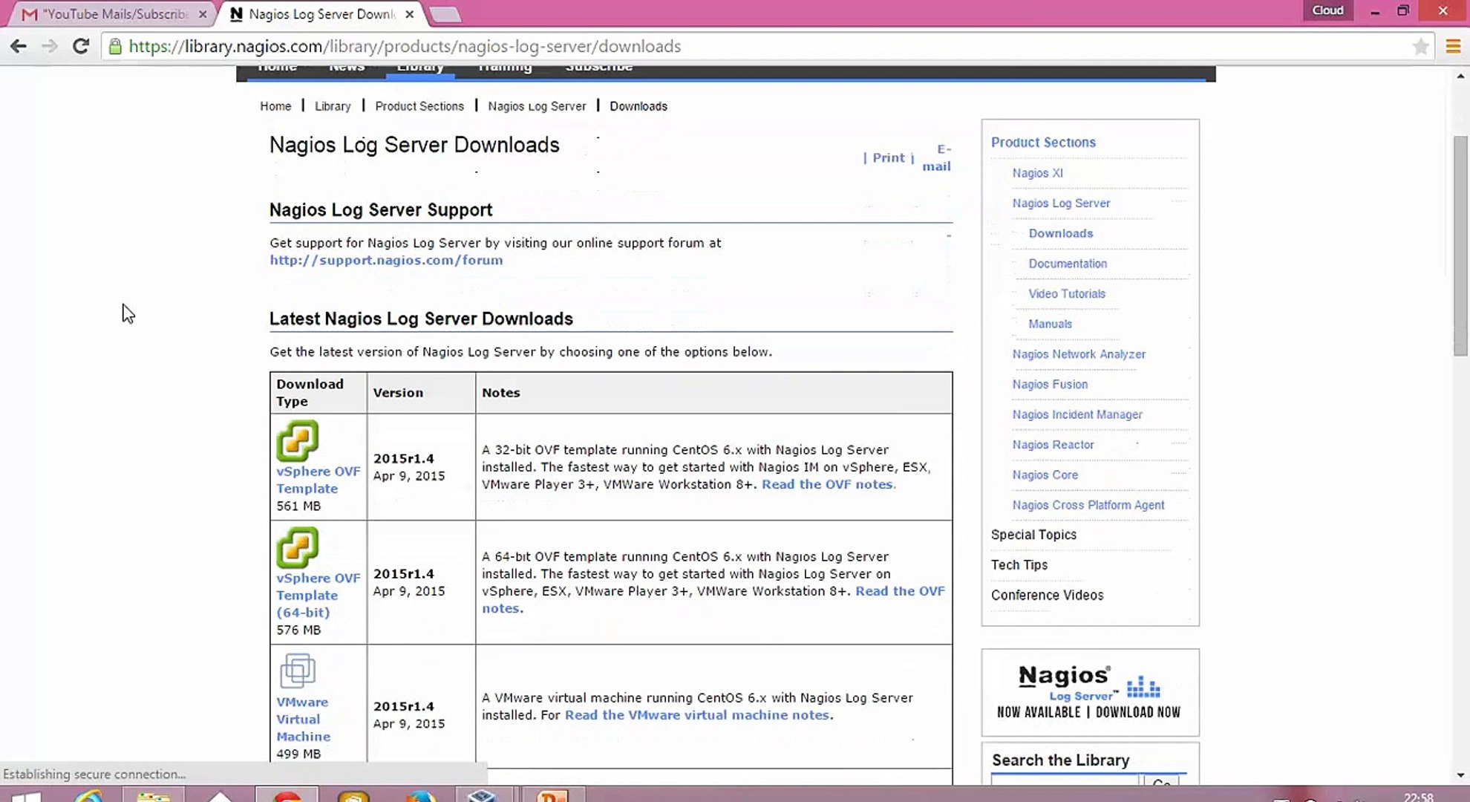The height and width of the screenshot is (802, 1470).
Task: Open Video Tutorials in the sidebar
Action: coord(1067,294)
